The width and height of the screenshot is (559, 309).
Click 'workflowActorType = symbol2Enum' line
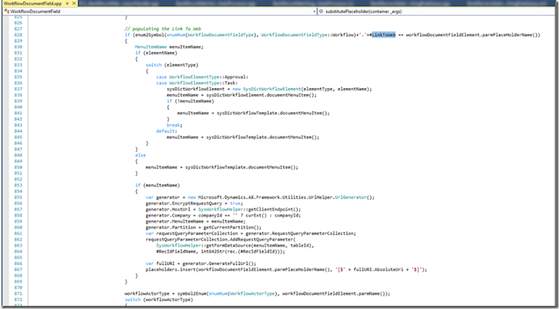[257, 294]
